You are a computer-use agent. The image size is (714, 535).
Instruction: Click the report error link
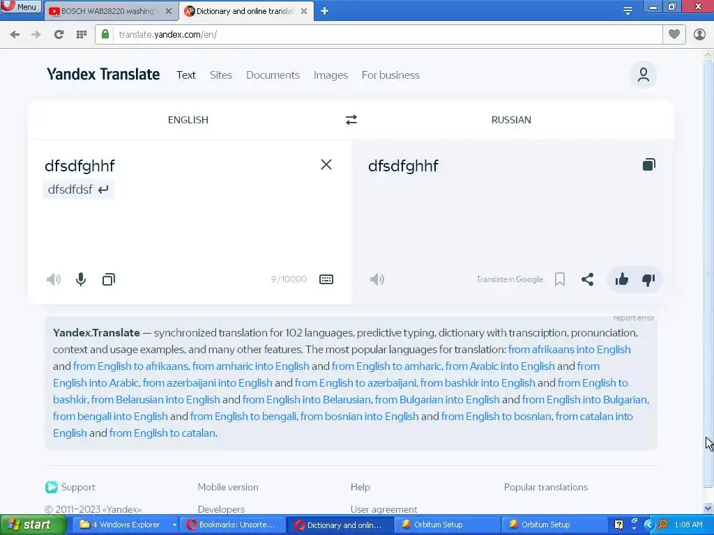633,318
